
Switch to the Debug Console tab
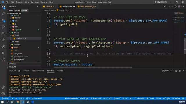pyautogui.click(x=38, y=71)
